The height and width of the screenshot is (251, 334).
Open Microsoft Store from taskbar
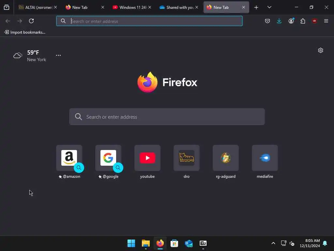coord(174,243)
